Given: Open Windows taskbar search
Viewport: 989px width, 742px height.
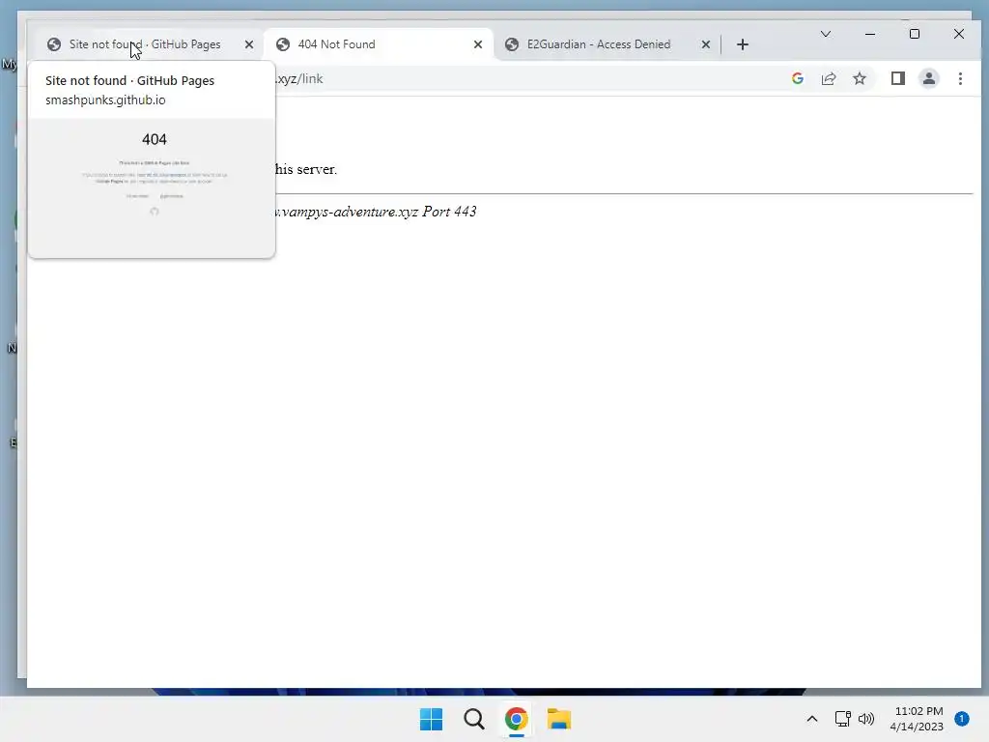Looking at the screenshot, I should coord(473,719).
